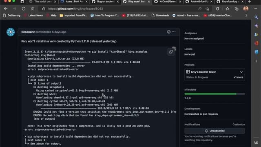Open the Collections icon
Image resolution: width=261 pixels, height=147 pixels.
point(237,9)
